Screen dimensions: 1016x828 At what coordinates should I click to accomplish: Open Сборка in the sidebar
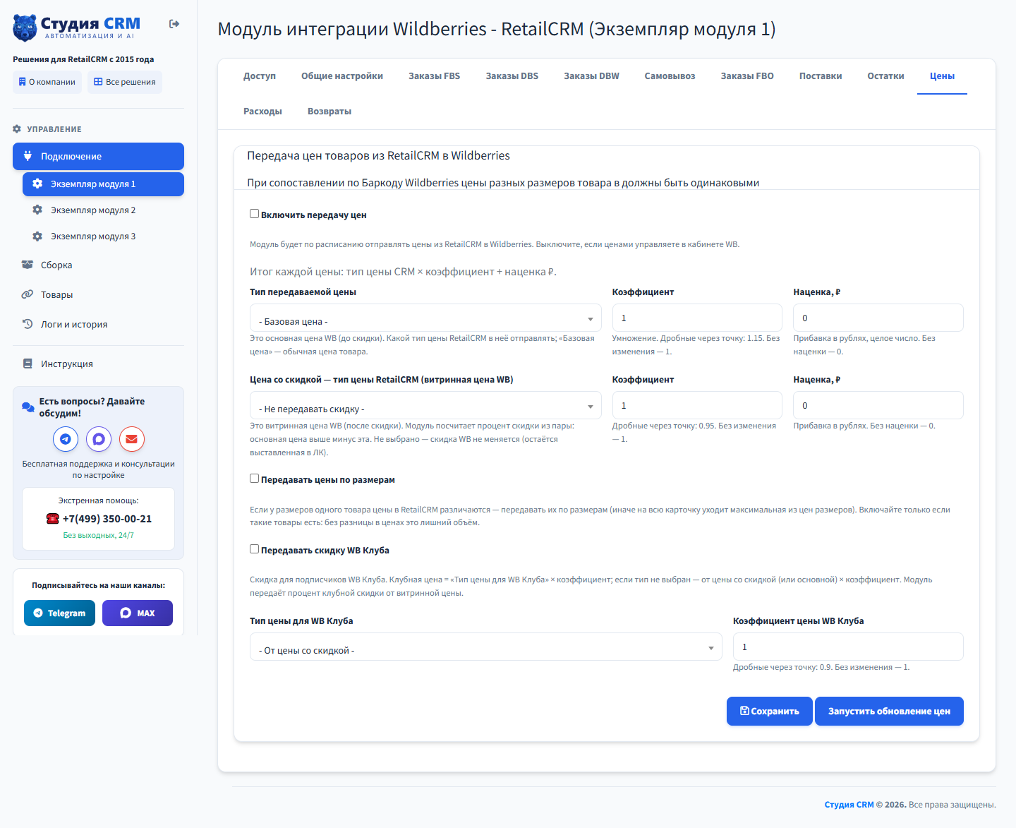click(x=98, y=265)
